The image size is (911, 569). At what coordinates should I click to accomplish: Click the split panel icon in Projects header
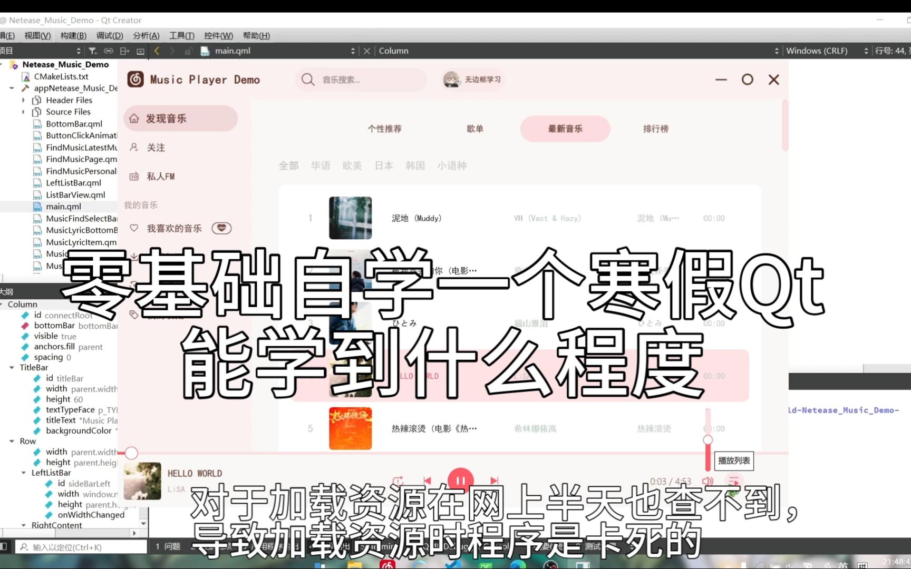tap(124, 51)
